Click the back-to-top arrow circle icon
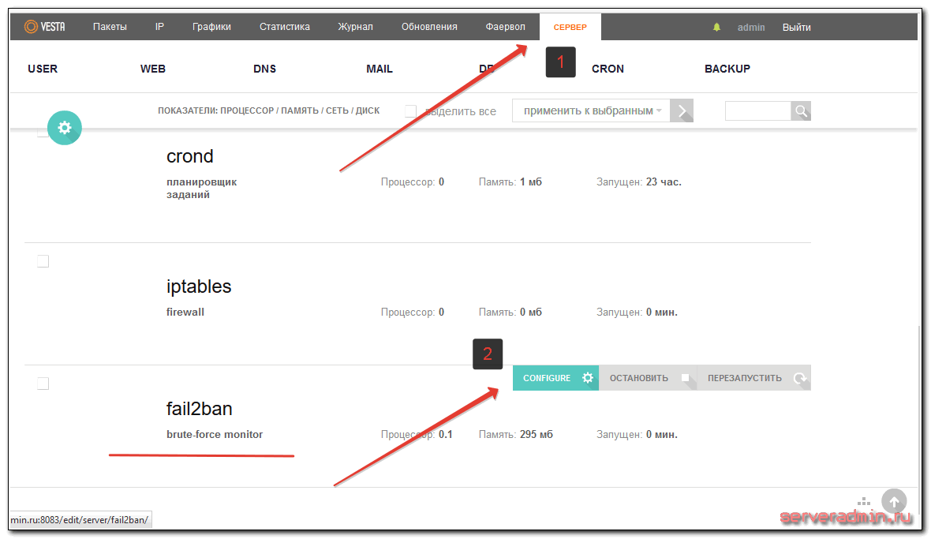 click(894, 502)
